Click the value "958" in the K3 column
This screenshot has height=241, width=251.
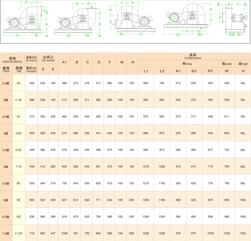point(210,217)
